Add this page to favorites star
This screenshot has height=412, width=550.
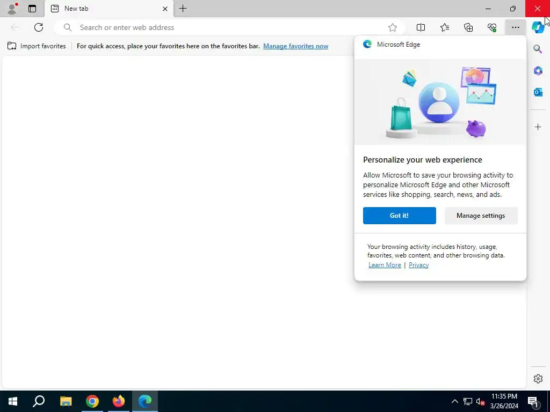point(393,27)
